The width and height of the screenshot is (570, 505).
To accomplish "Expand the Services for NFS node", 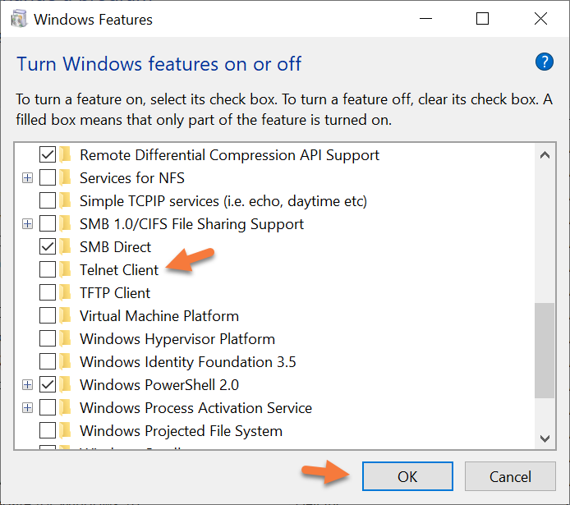I will pos(28,177).
